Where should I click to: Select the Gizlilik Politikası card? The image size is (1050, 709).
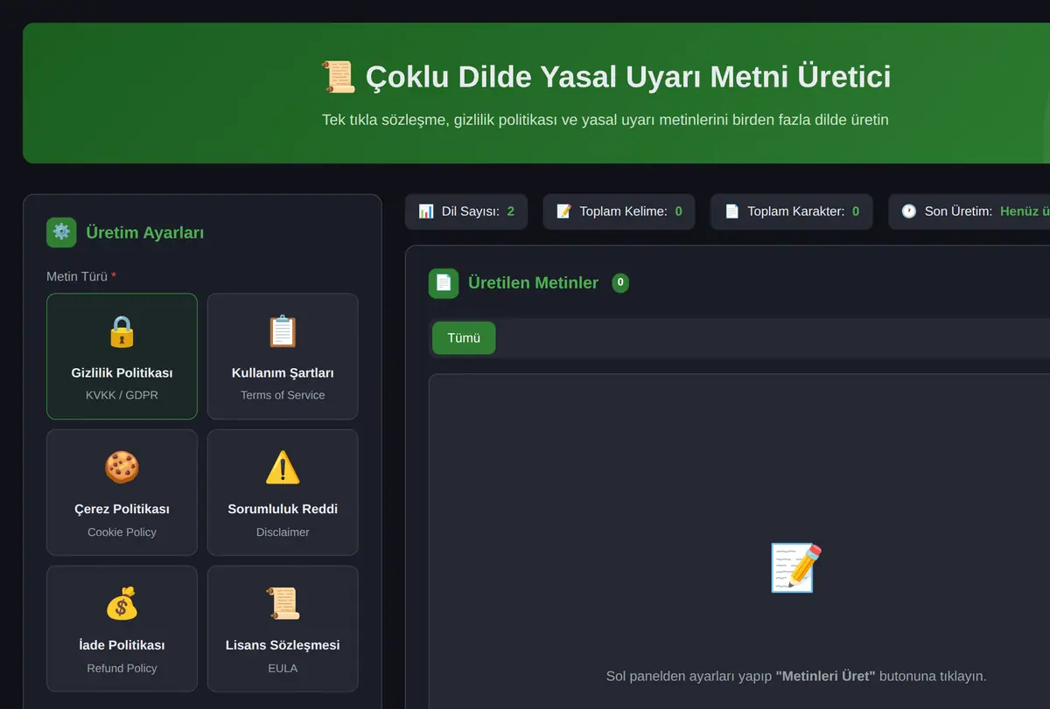(x=122, y=357)
